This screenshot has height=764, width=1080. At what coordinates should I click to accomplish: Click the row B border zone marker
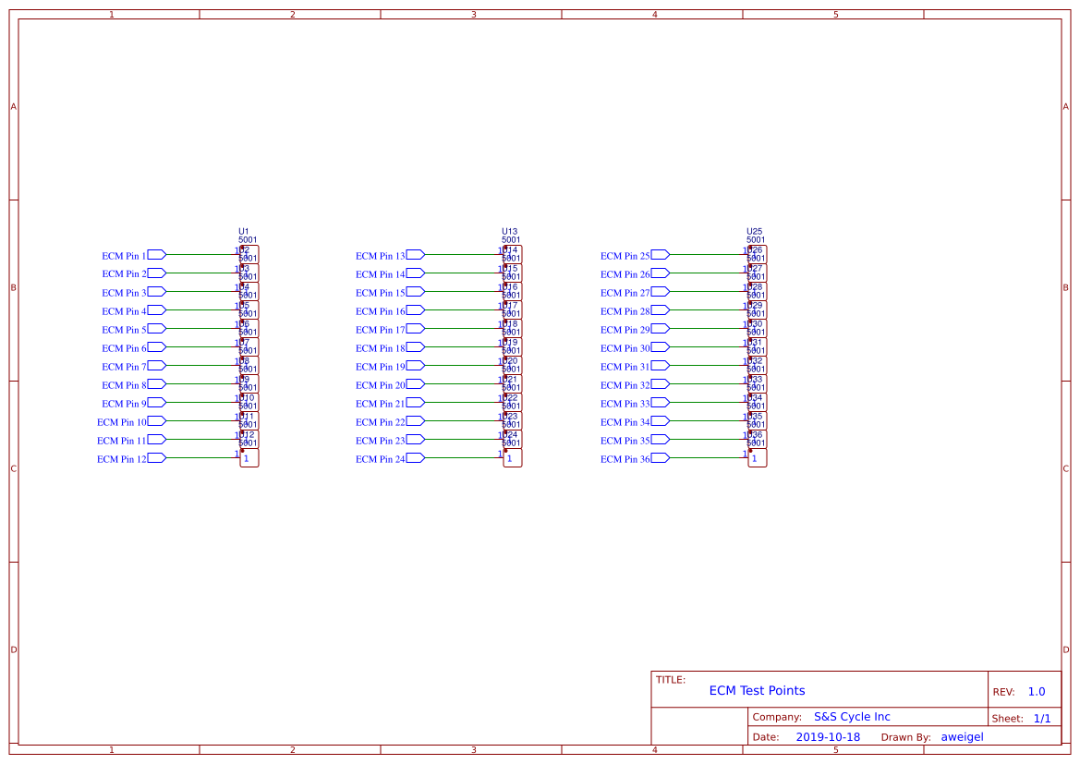[13, 287]
